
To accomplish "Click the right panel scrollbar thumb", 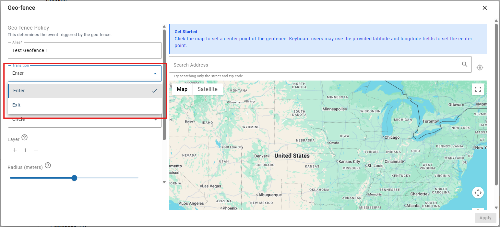I will click(496, 104).
